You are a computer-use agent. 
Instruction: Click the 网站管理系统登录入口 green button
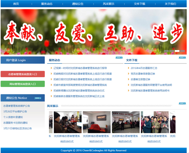point(23,84)
